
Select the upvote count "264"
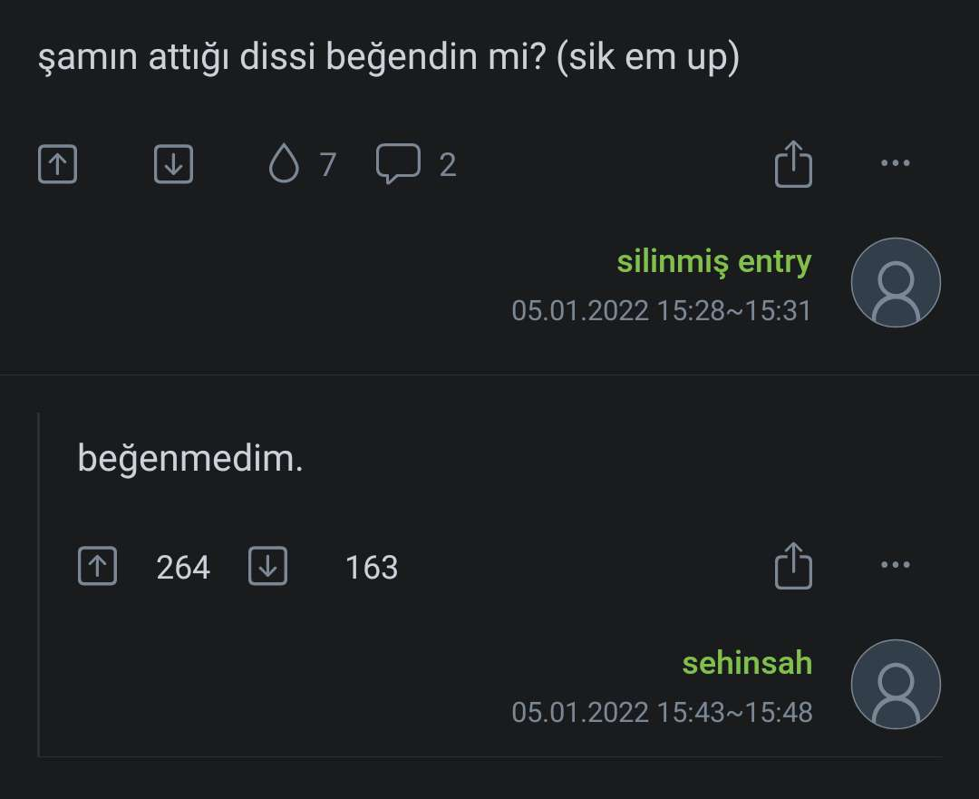pyautogui.click(x=182, y=567)
